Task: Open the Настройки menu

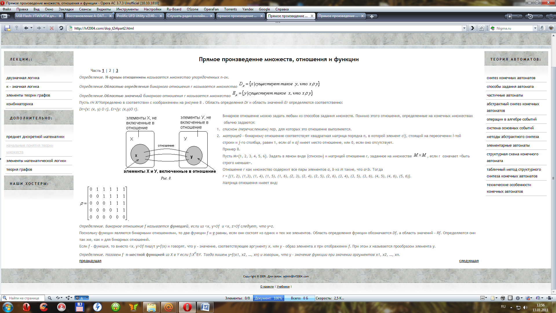Action: pos(153,9)
